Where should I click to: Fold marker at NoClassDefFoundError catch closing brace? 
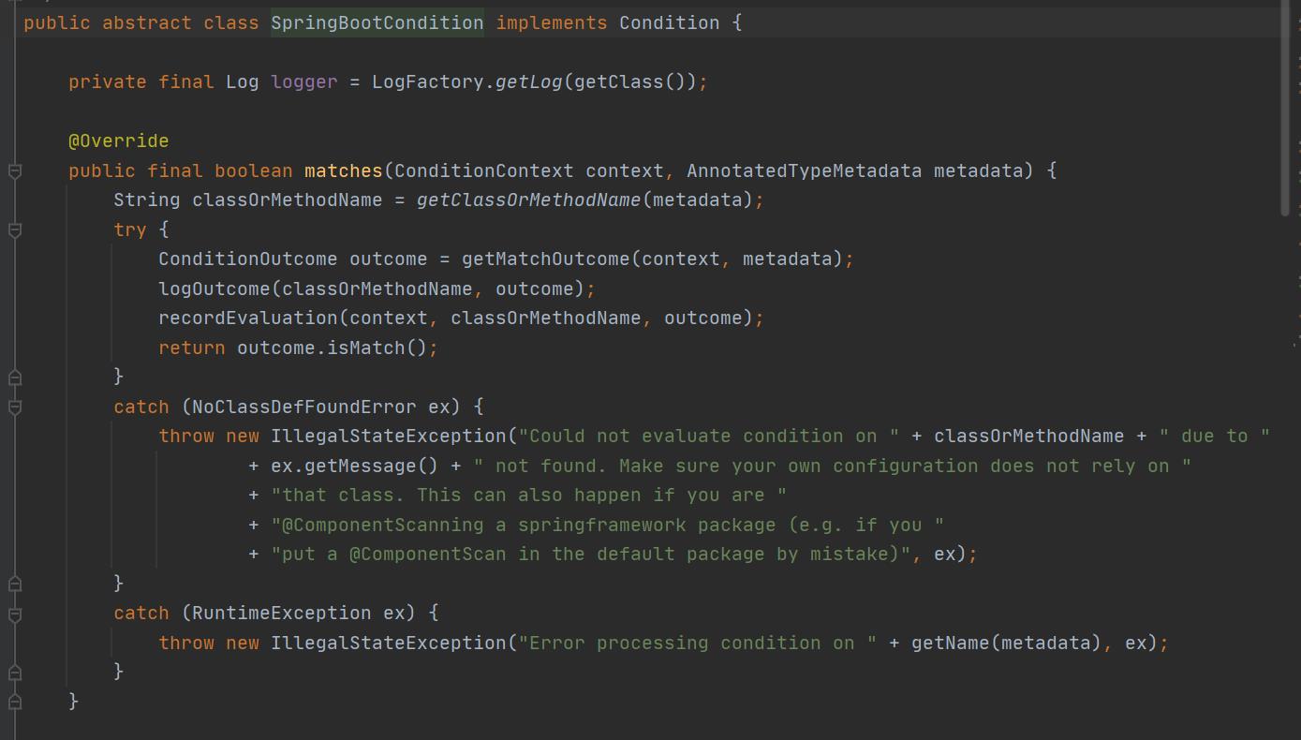15,584
